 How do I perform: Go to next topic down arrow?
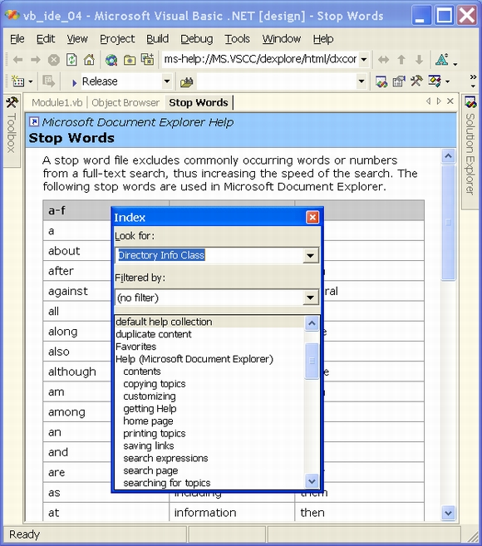(x=419, y=60)
